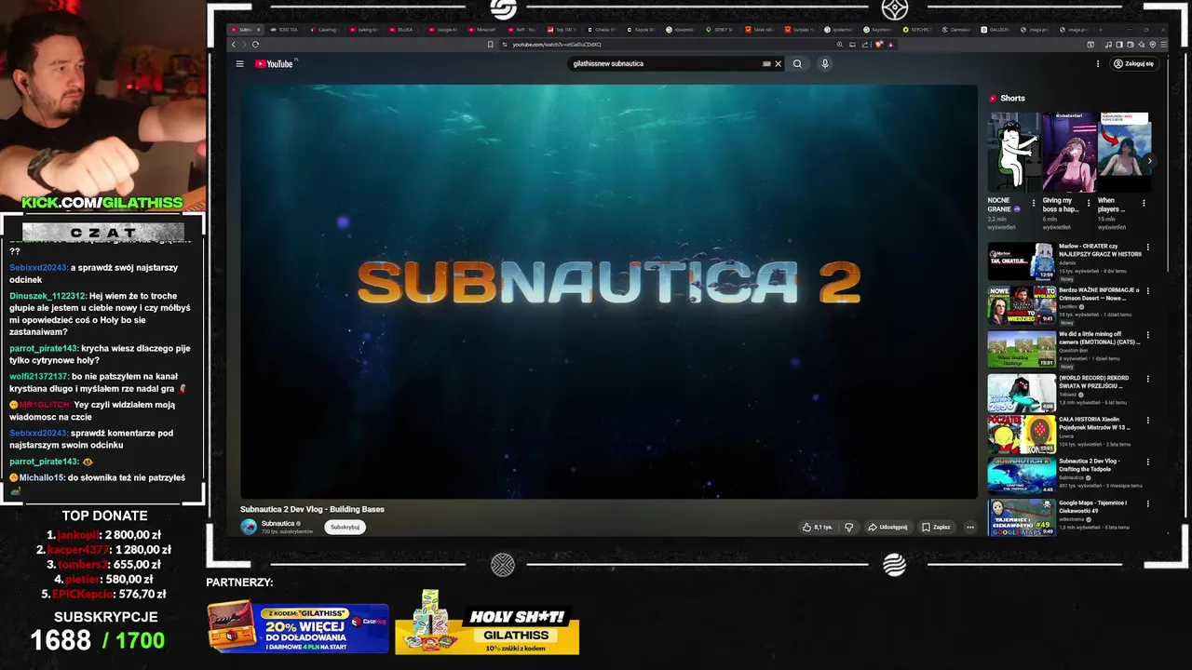Subscribe with the Subskrybuj button
Viewport: 1192px width, 670px height.
point(345,527)
